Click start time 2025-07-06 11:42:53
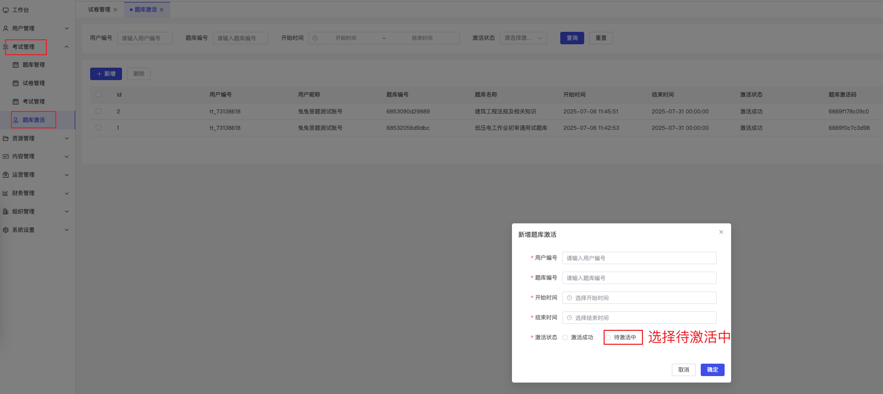883x394 pixels. point(591,128)
